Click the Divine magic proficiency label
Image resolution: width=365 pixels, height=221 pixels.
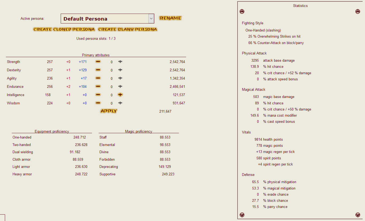click(x=104, y=152)
